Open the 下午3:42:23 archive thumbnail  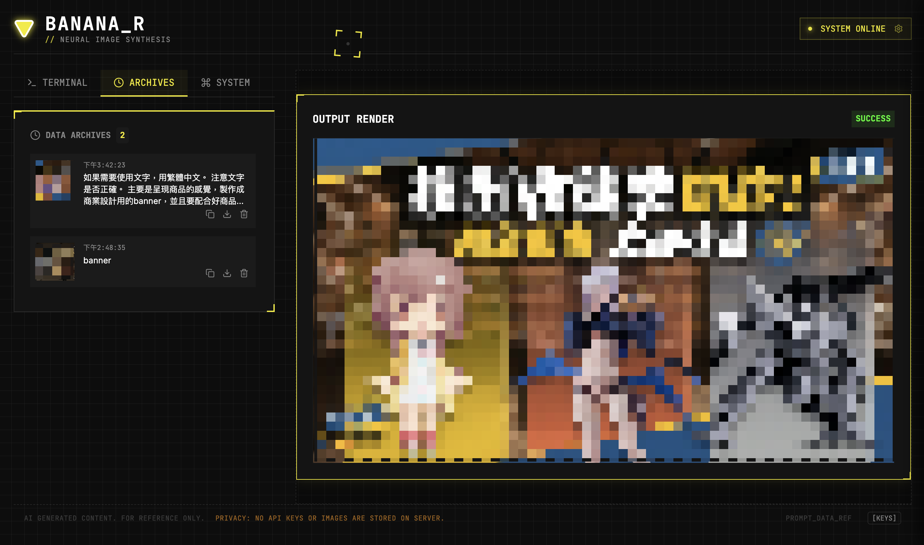point(53,180)
